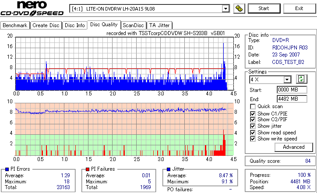Click the red PI Failures legend square

coord(88,169)
